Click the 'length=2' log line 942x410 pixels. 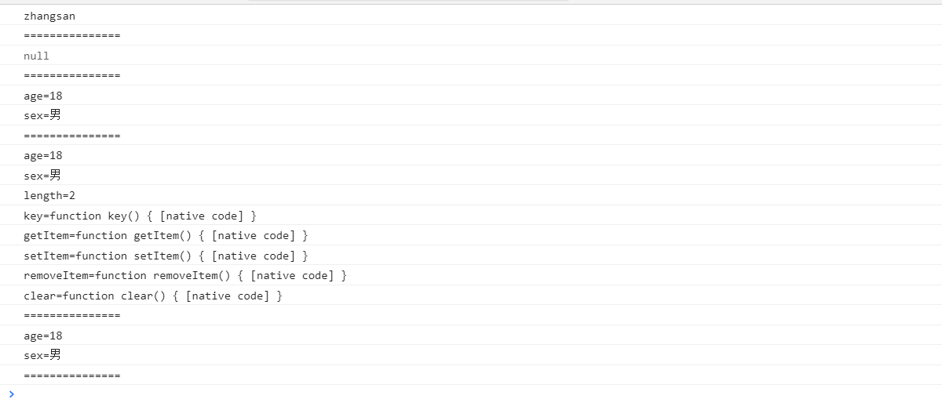(49, 195)
